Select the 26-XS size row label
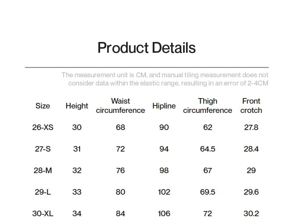The width and height of the screenshot is (294, 224). (43, 127)
